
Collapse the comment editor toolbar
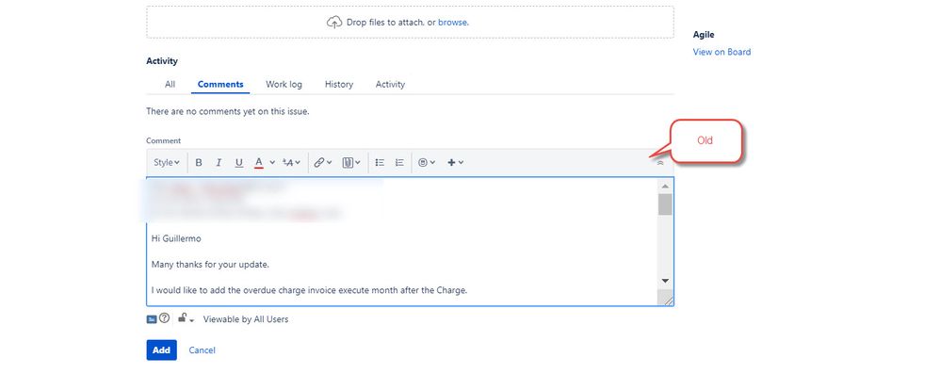(x=660, y=162)
